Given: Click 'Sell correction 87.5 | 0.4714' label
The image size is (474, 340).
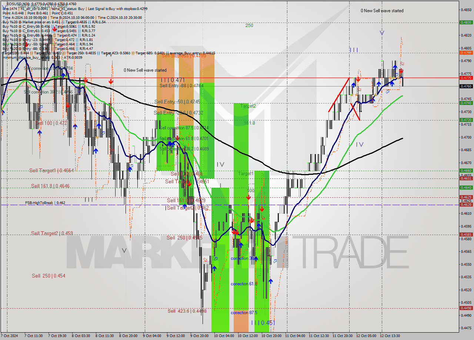Looking at the screenshot, I should 184,128.
